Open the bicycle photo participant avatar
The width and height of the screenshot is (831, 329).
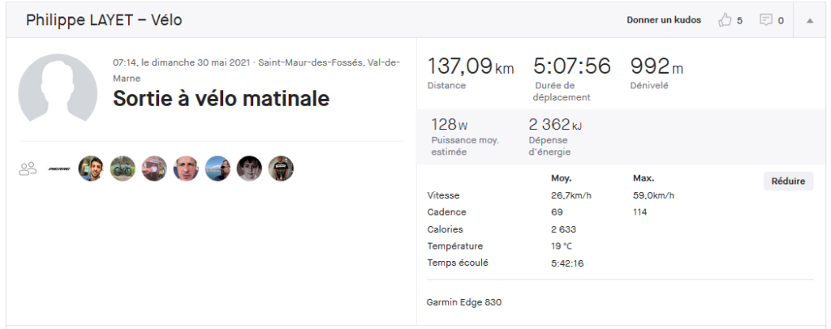point(123,169)
